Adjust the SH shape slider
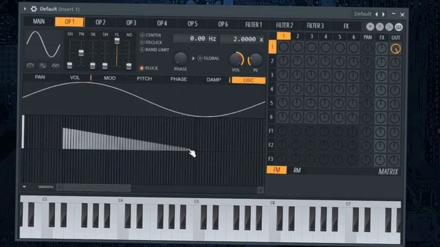Image resolution: width=440 pixels, height=247 pixels. [69, 65]
